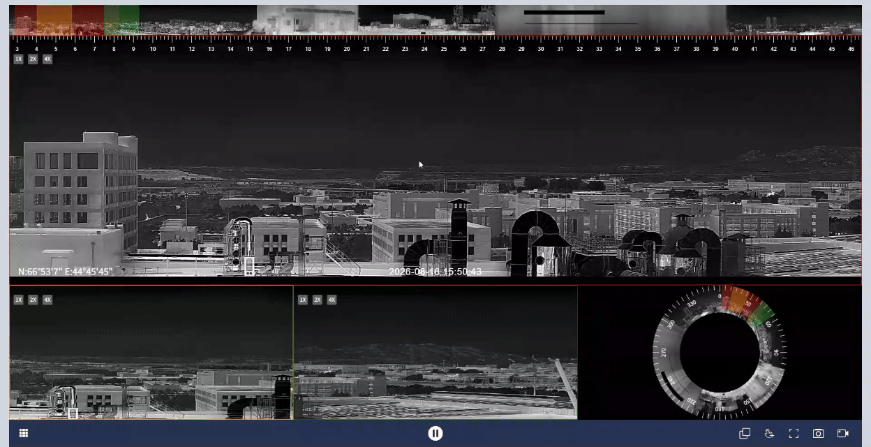Viewport: 871px width, 447px height.
Task: Set main view zoom to 4X
Action: (47, 59)
